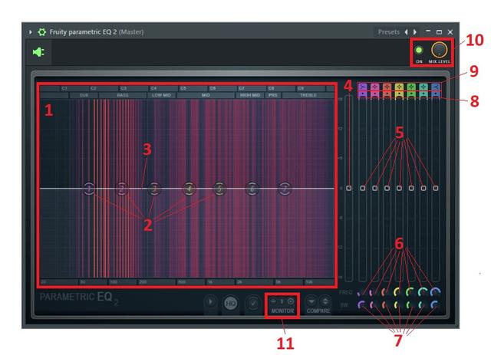Toggle the green ON switch

click(x=419, y=50)
